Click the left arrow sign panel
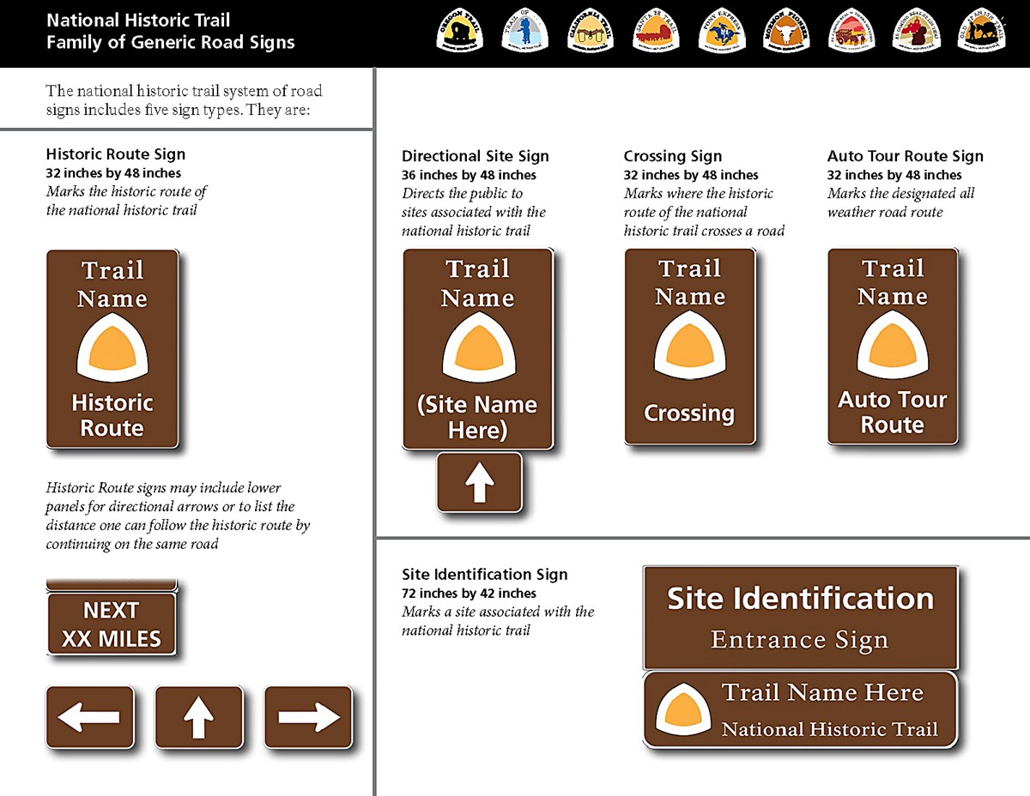This screenshot has height=796, width=1030. tap(90, 716)
